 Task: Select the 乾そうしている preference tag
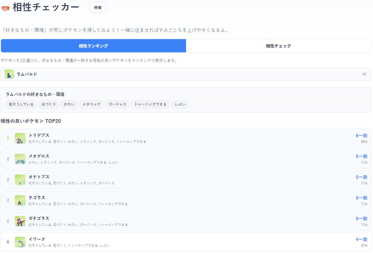coord(21,104)
